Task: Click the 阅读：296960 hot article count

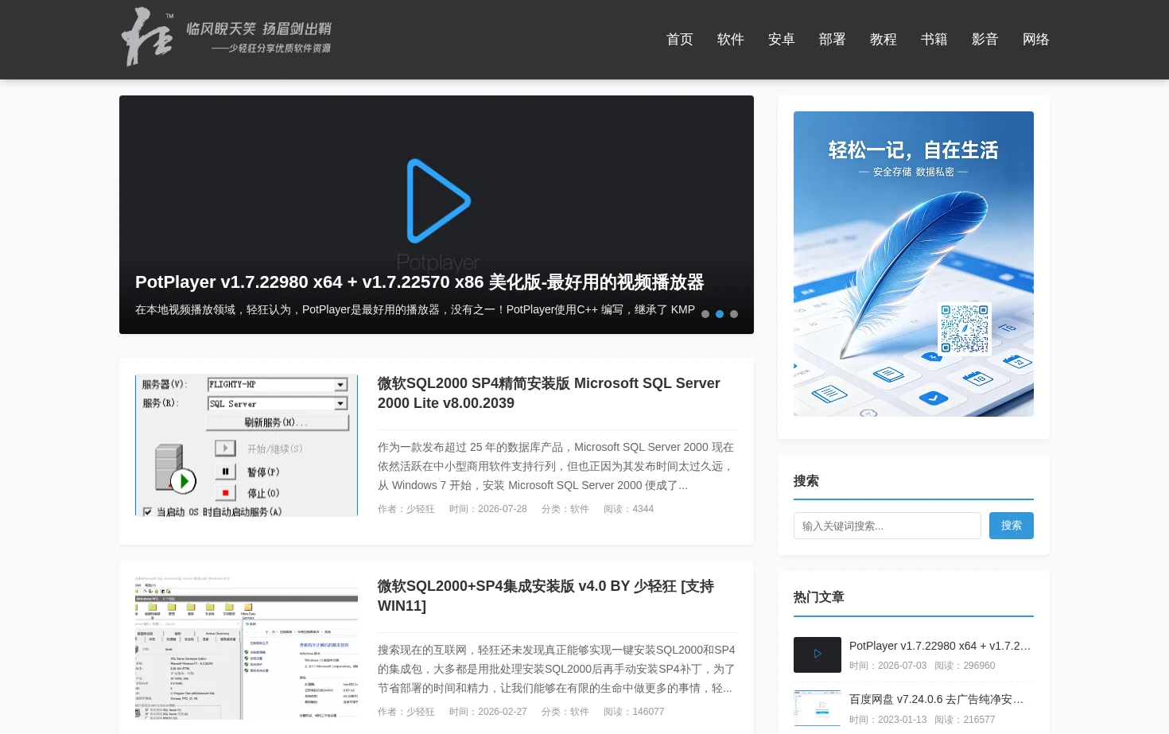Action: pos(965,666)
